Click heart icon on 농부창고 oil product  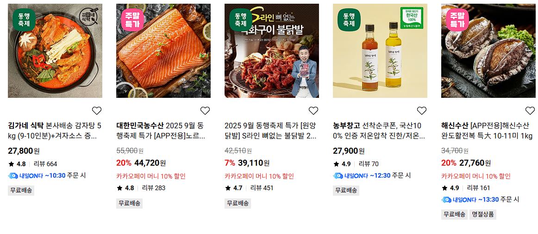point(421,110)
